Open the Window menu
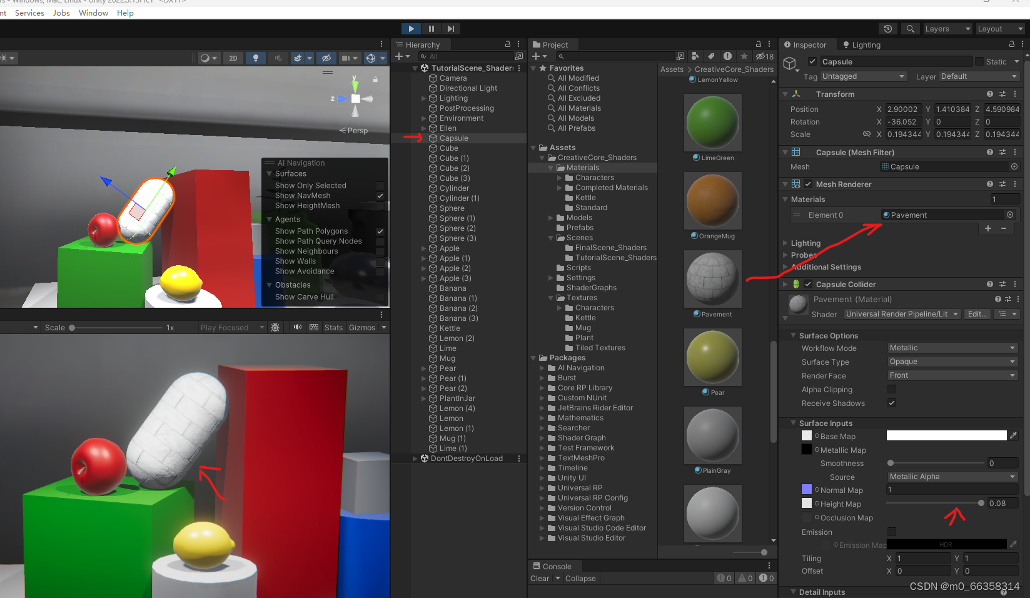Screen dimensions: 1030x598 pos(93,13)
